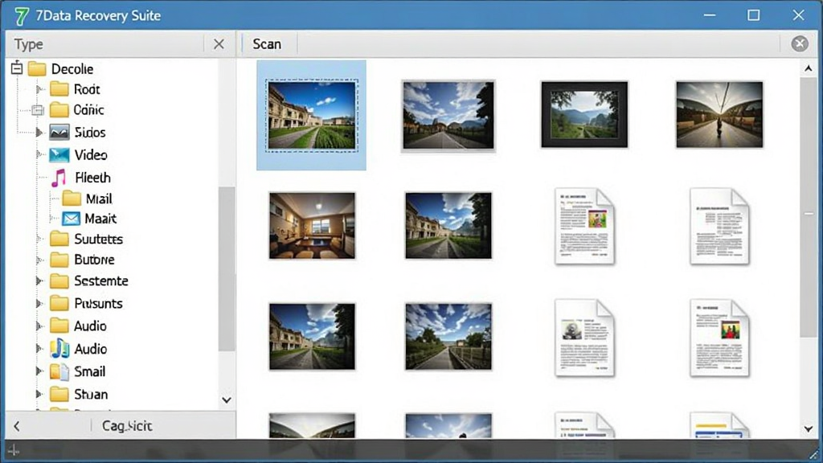This screenshot has width=823, height=463.
Task: Select the third-row building path thumbnail
Action: (313, 337)
